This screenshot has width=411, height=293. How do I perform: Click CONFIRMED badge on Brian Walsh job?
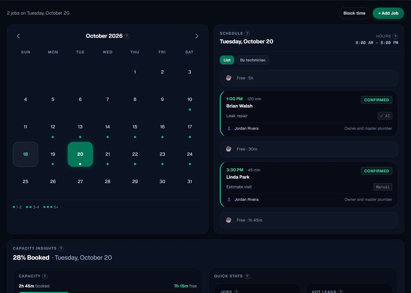point(376,100)
